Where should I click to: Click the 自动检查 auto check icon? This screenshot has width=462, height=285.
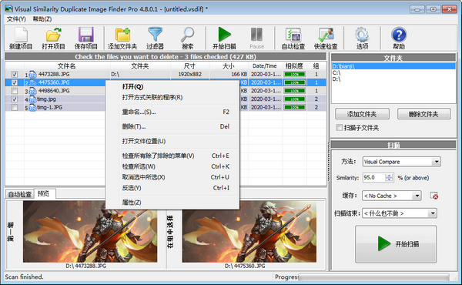coord(293,35)
